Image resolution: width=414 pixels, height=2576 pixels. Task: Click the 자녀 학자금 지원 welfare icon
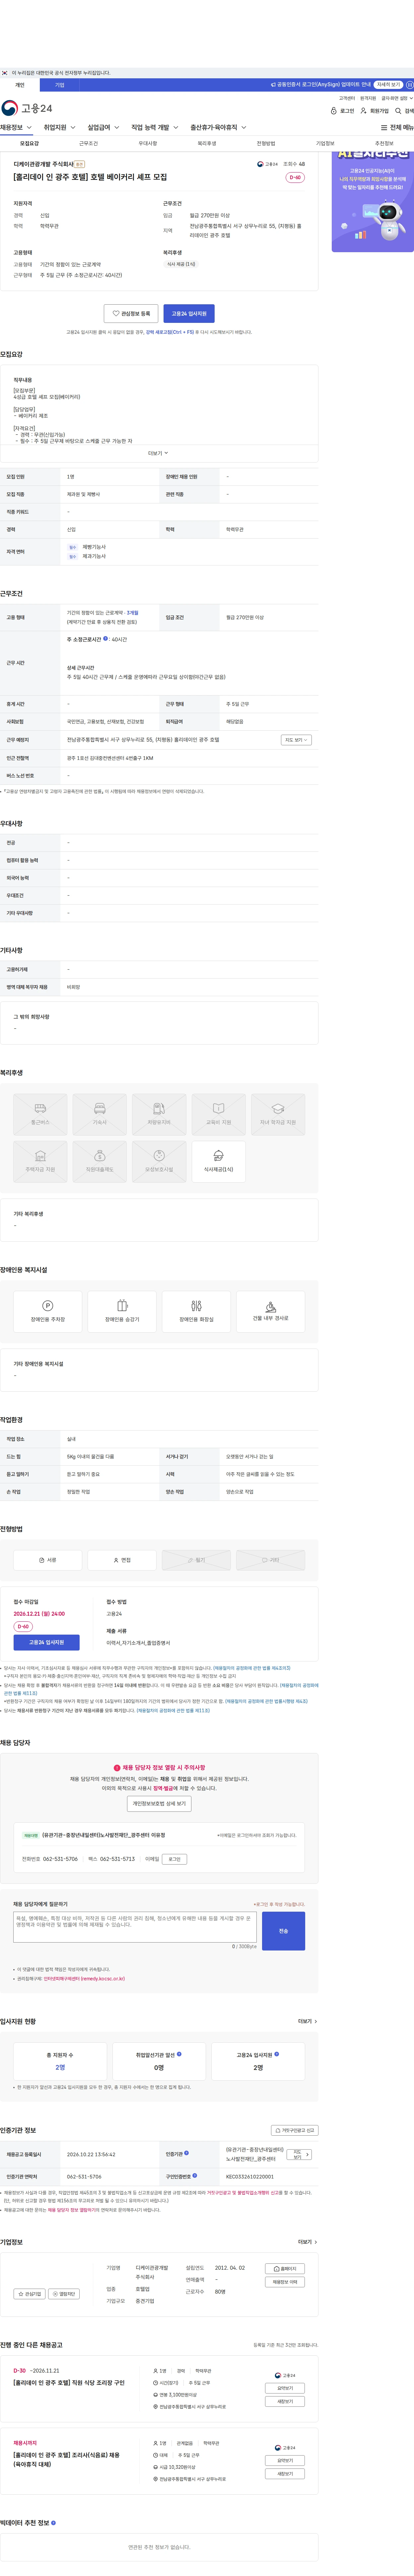coord(278,1114)
